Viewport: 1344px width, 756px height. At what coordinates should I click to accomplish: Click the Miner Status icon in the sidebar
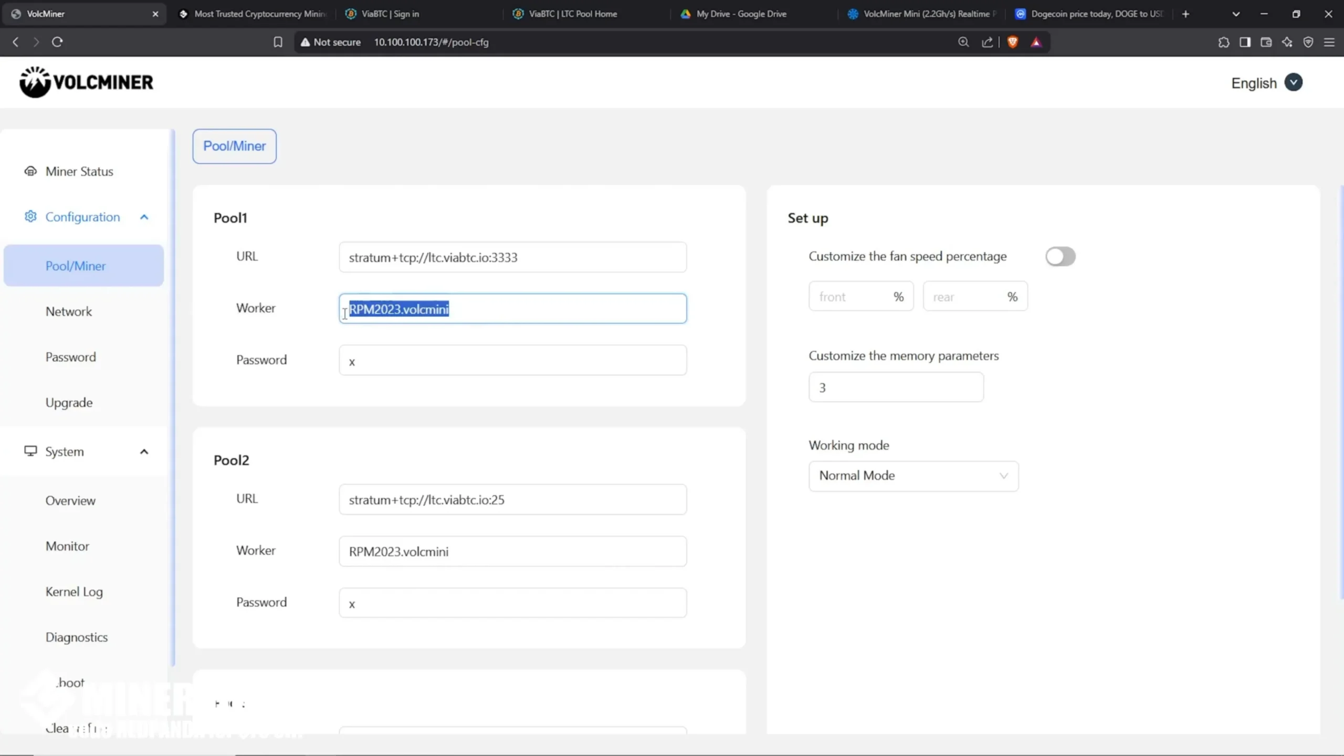click(30, 171)
